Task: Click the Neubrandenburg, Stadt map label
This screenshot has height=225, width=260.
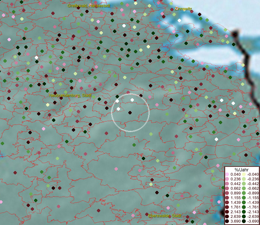Action: [70, 95]
